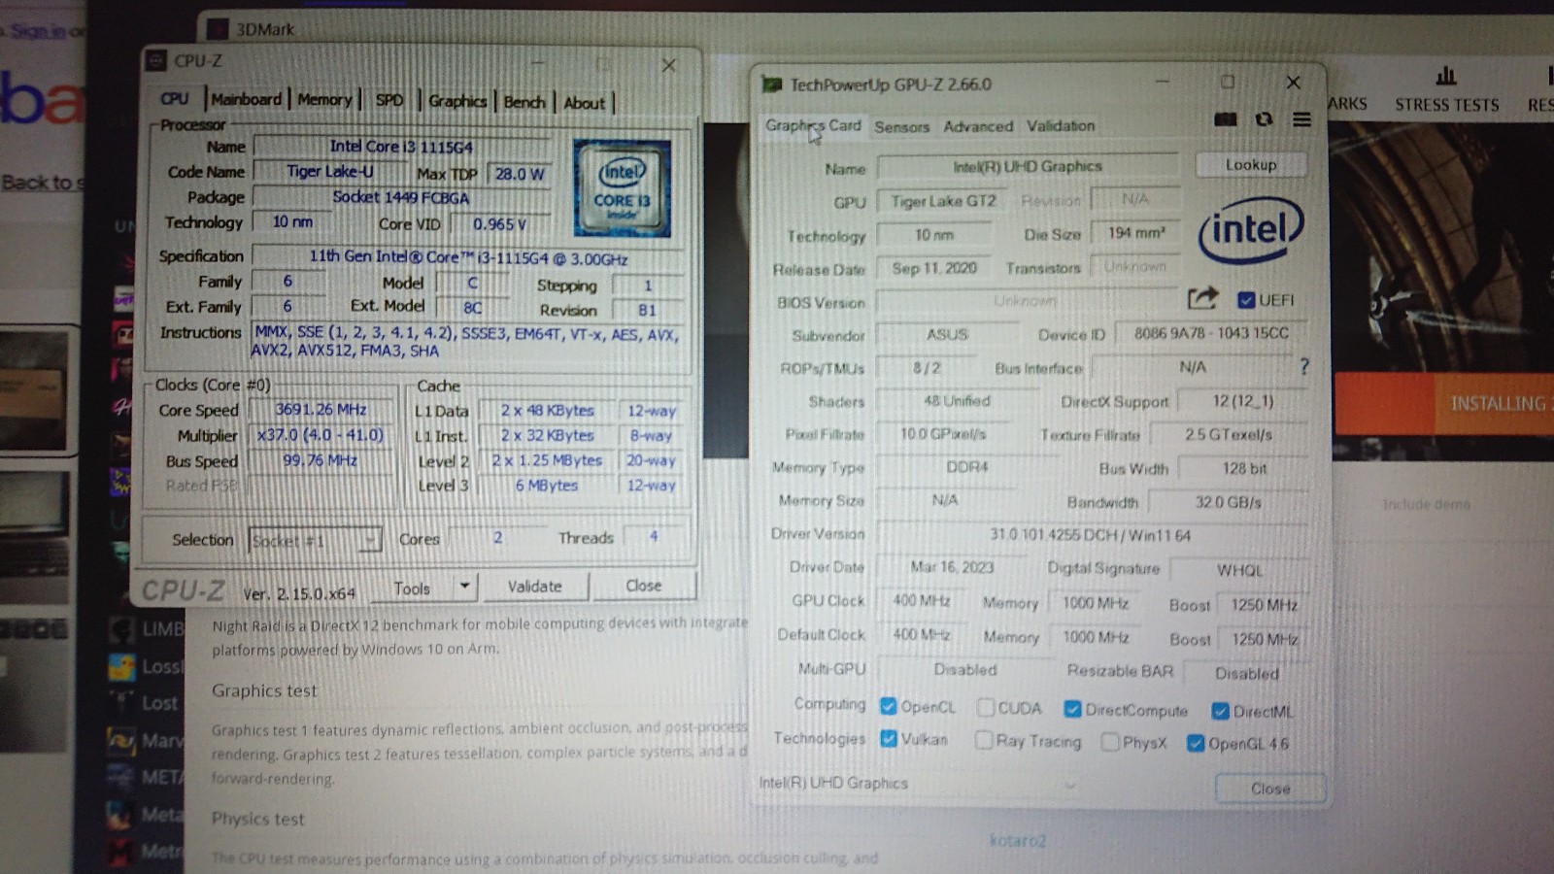Click BIOS export share arrow icon

(x=1202, y=298)
